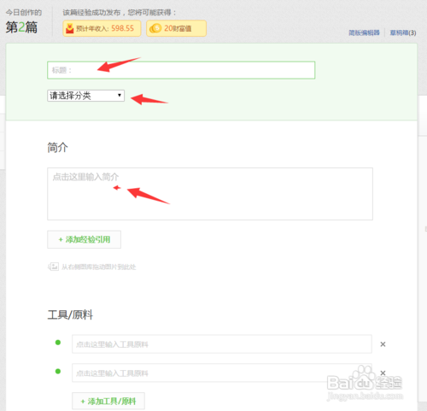Remove the first tool/material row with X
The image size is (427, 411).
click(383, 344)
